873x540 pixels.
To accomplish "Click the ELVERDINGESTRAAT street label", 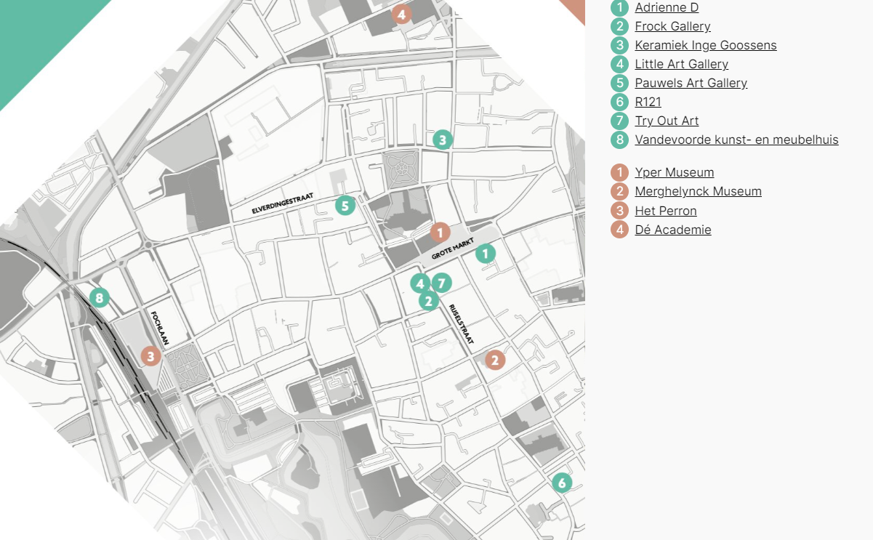I will (x=281, y=204).
